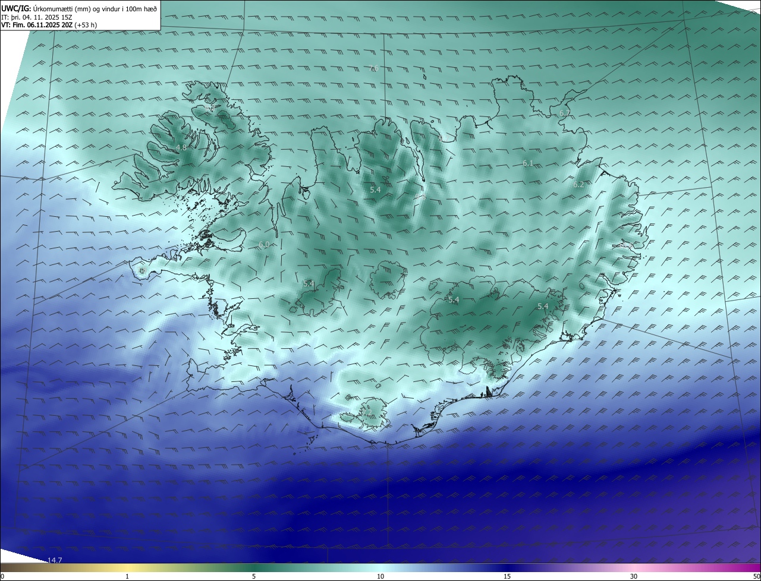Click the 7.6 value north of Iceland

(374, 68)
